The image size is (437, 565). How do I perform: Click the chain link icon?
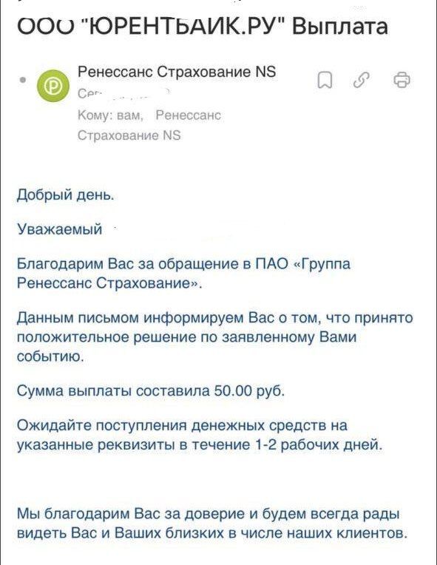pyautogui.click(x=362, y=80)
